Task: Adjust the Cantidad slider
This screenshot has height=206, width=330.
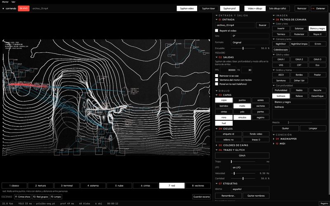Action: 243,178
